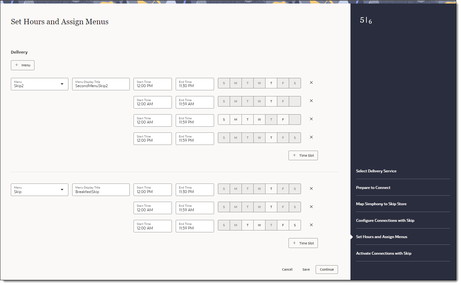Select Set Hours and Assign Menus step
The image size is (461, 285).
(382, 237)
